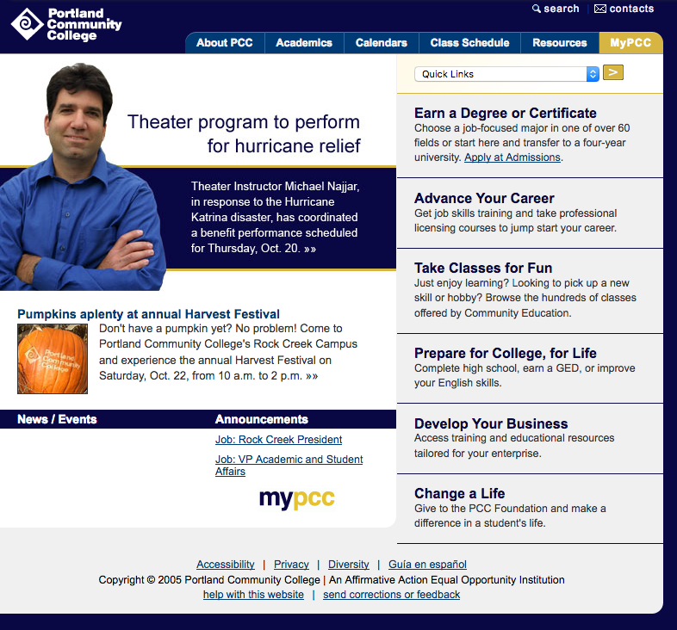Open Job: VP Academic and Student Affairs link
Viewport: 677px width, 630px height.
point(289,465)
